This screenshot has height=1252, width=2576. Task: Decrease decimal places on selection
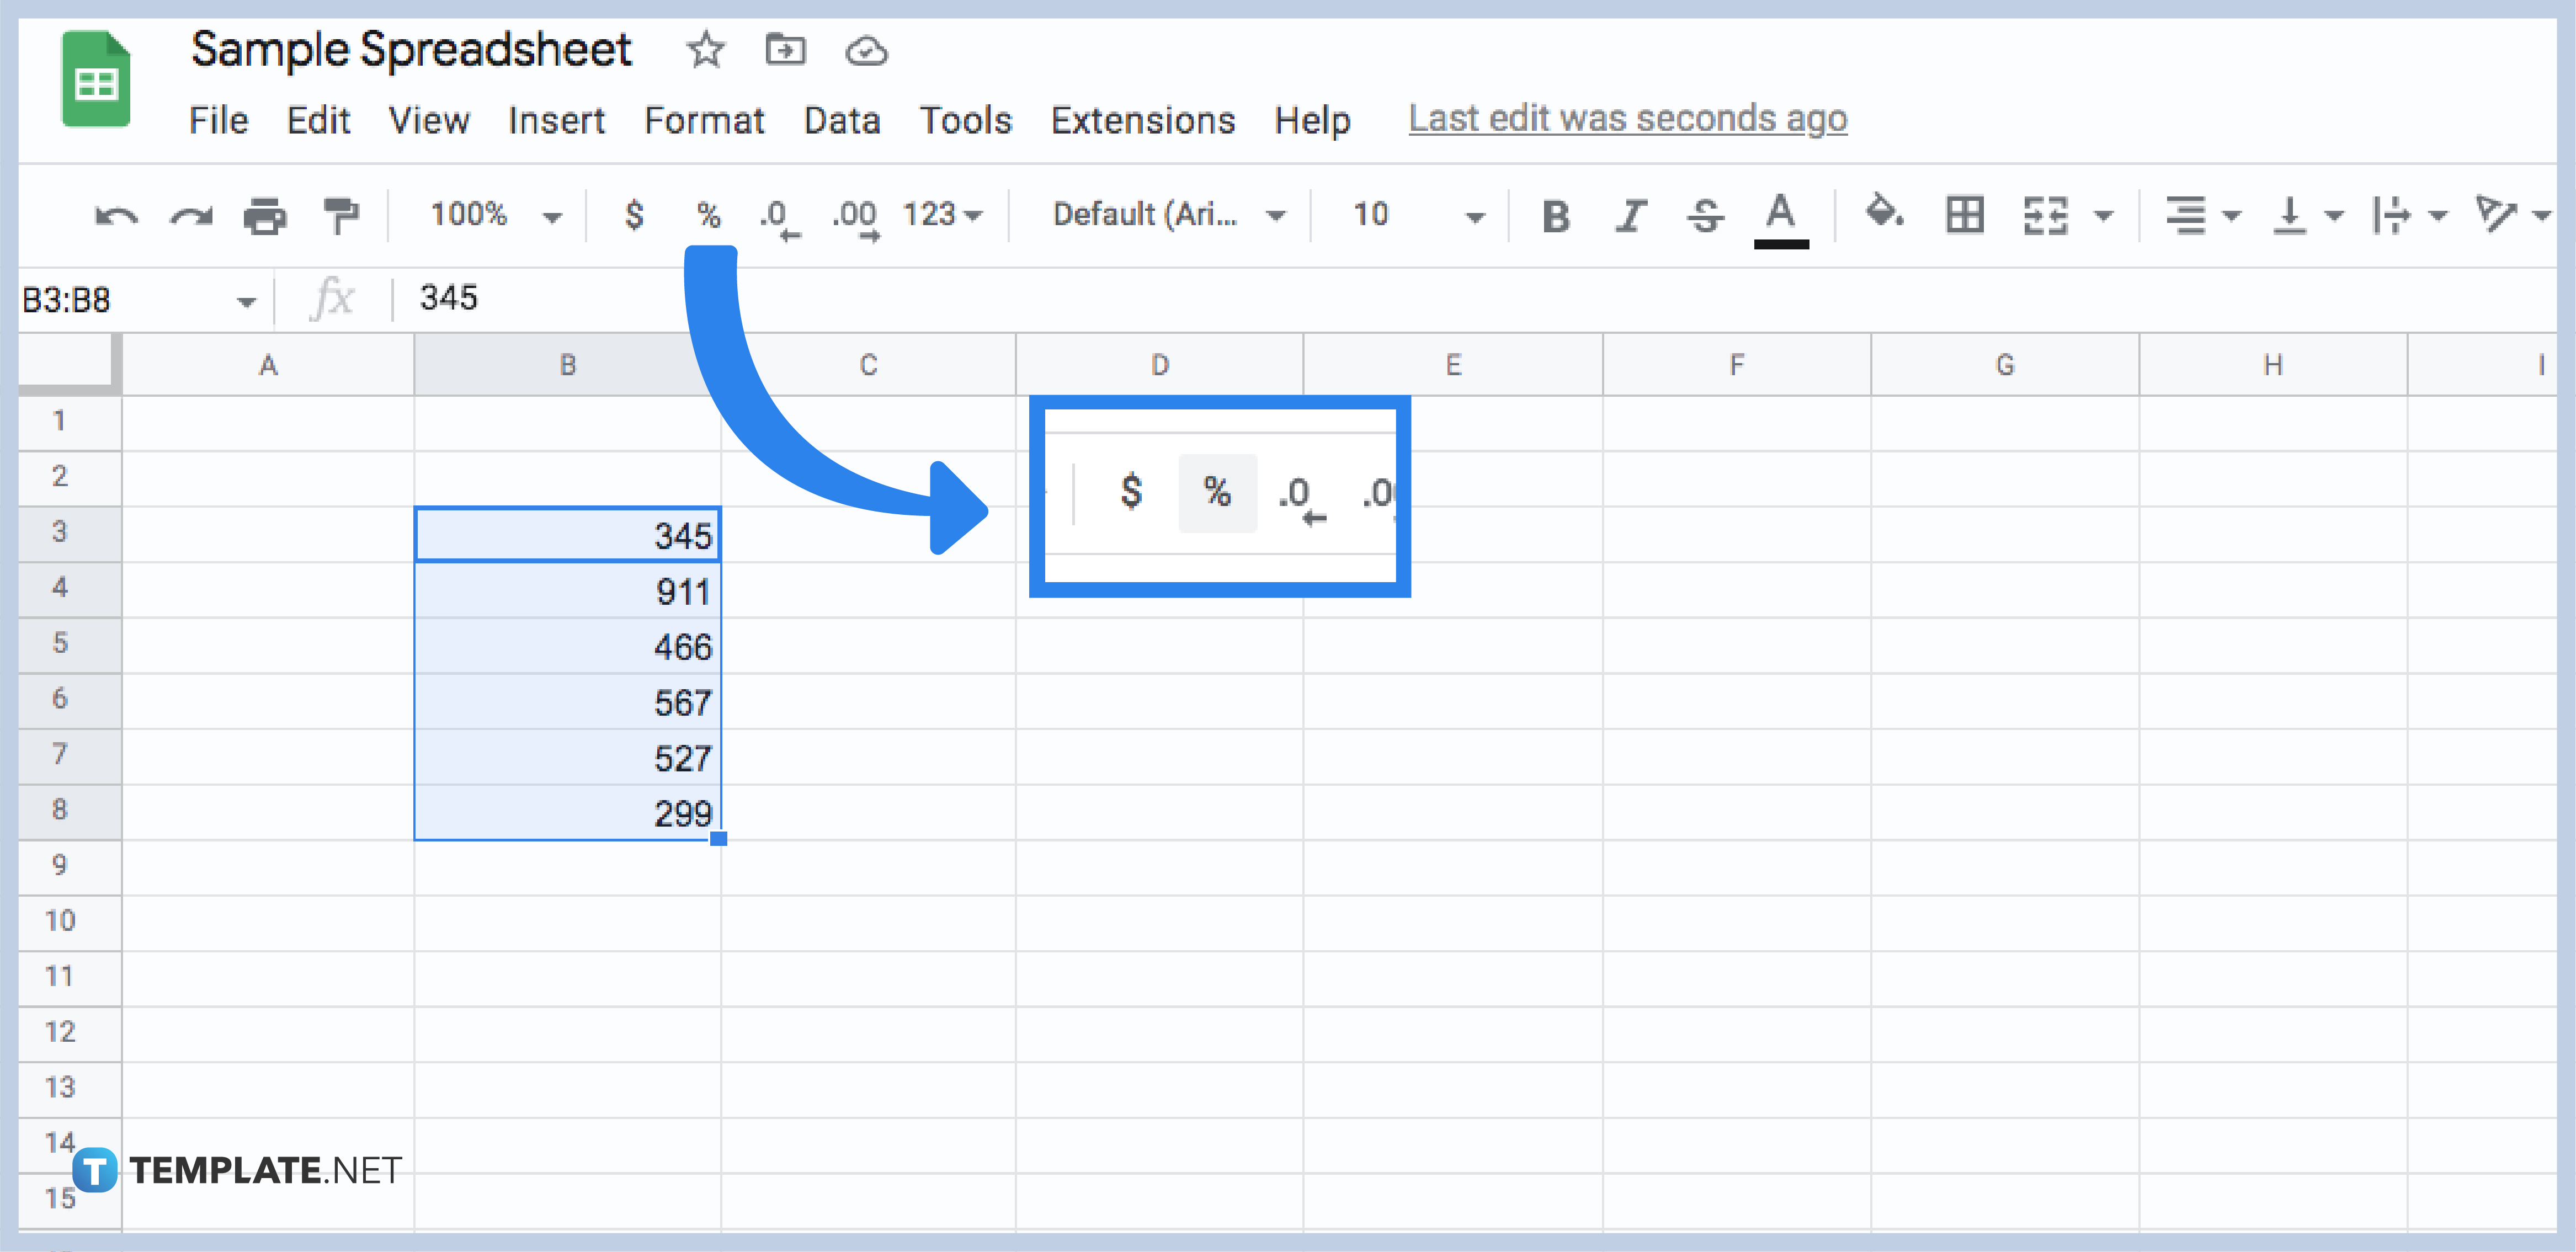[x=778, y=214]
